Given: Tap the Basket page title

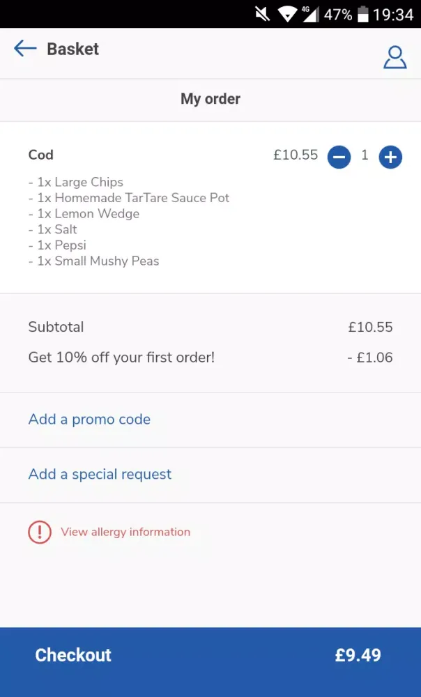Looking at the screenshot, I should pyautogui.click(x=73, y=49).
